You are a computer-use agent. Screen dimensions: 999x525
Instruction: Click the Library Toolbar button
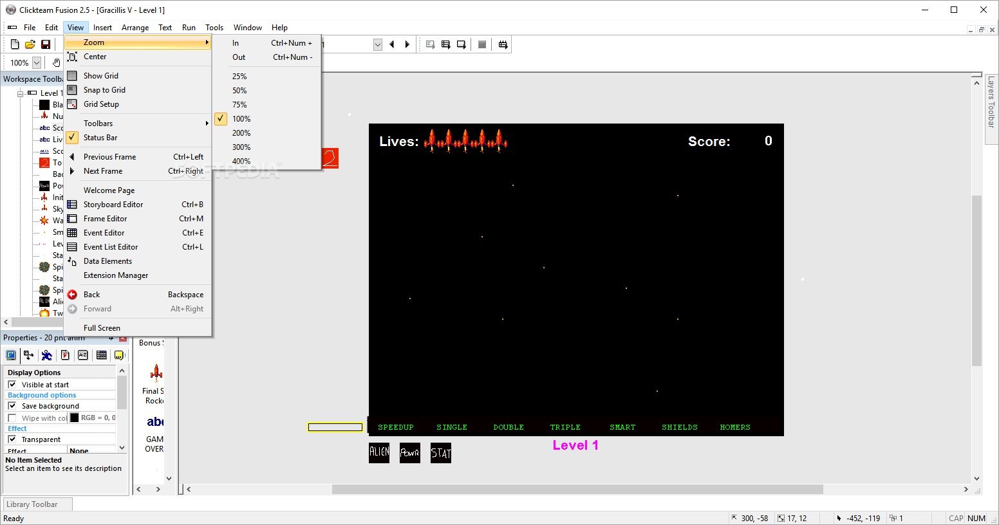(36, 504)
